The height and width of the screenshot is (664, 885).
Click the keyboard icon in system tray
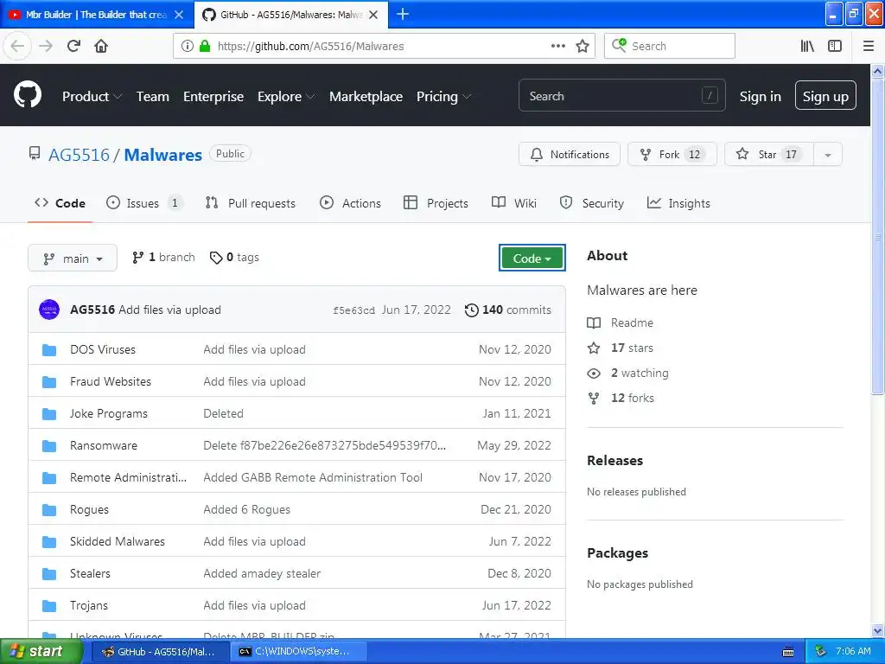788,652
